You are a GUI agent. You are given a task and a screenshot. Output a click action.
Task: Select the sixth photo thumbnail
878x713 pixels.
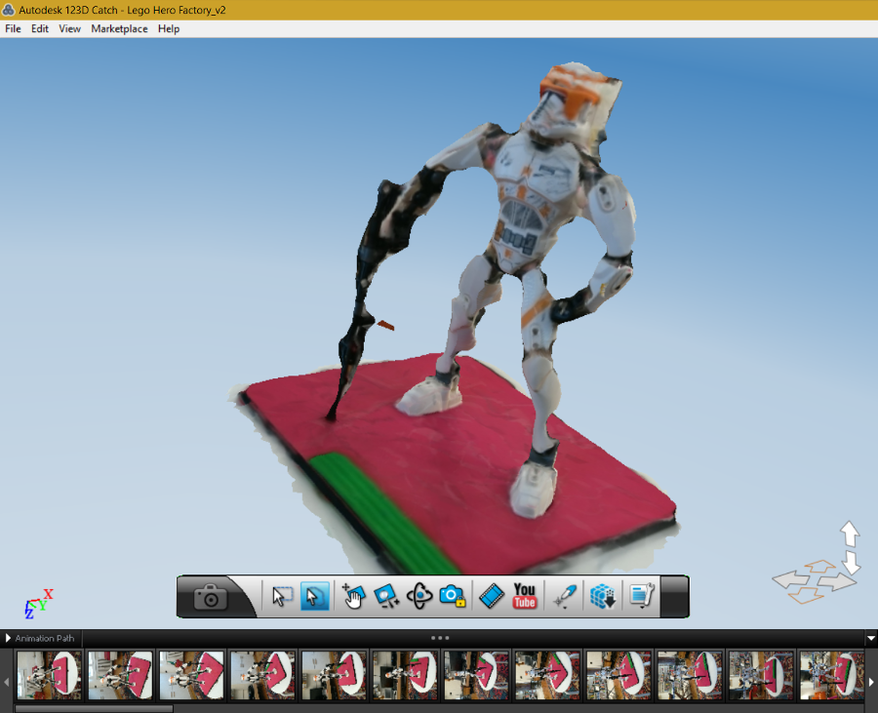point(405,675)
